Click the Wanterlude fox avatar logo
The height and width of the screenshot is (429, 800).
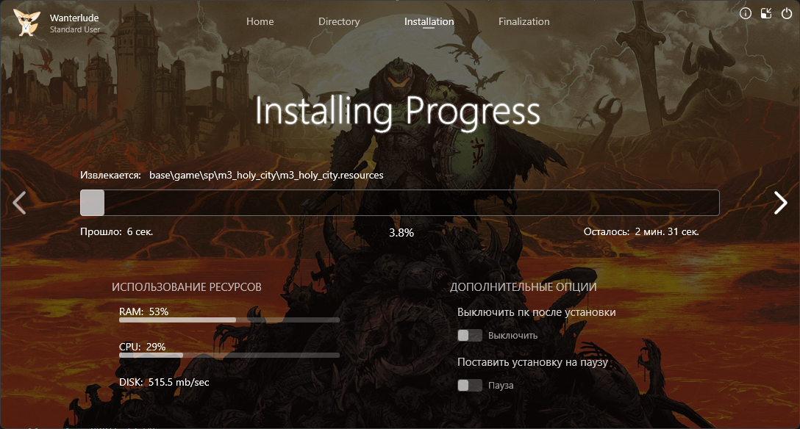pyautogui.click(x=27, y=23)
